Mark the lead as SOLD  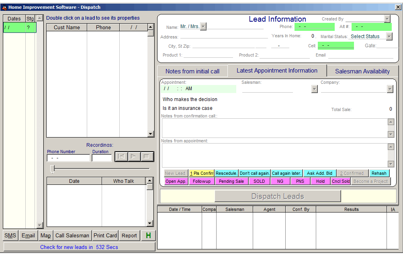pos(259,181)
